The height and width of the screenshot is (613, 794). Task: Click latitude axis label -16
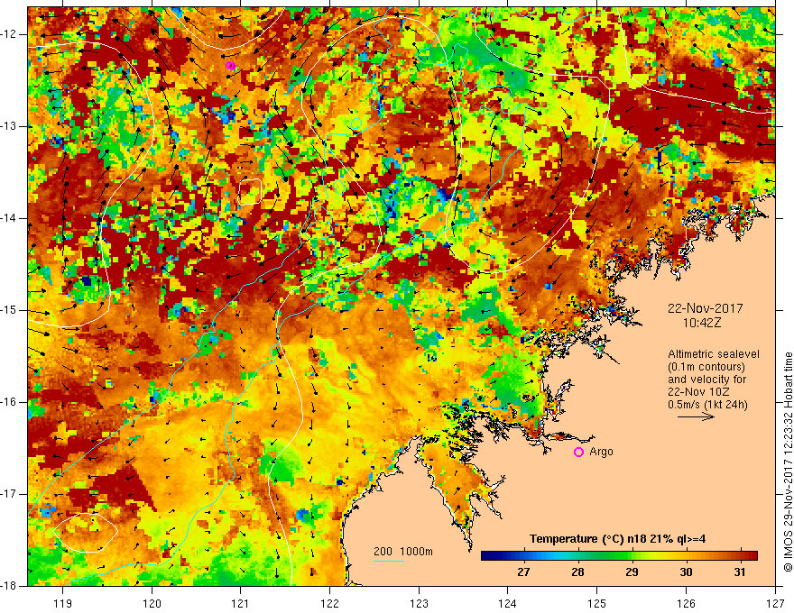tap(9, 402)
